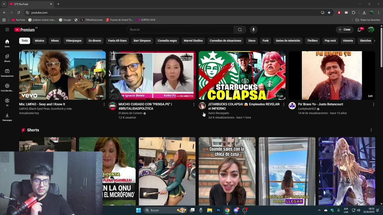
Task: Reload the page in Chrome
Action: coord(19,13)
